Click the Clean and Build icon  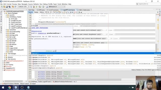(x=34, y=7)
